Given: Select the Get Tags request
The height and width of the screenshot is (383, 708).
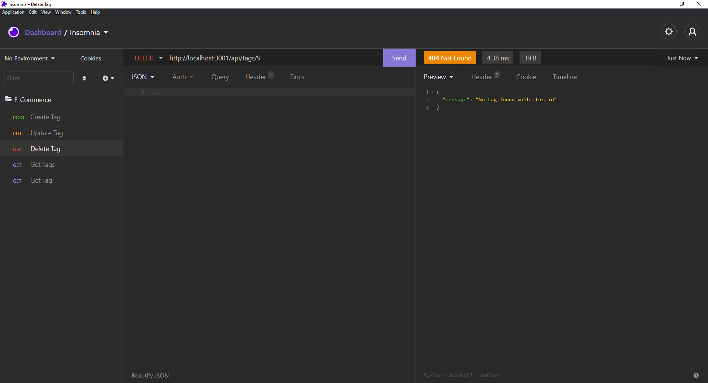Looking at the screenshot, I should (x=61, y=165).
